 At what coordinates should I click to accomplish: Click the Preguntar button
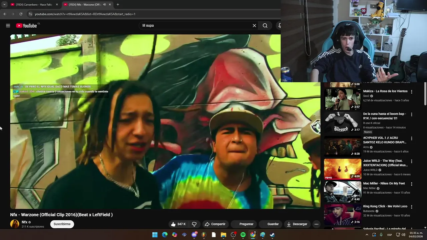coord(244,224)
